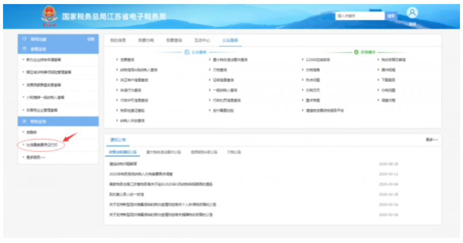Open the announcement dated 2020-08-28
The width and height of the screenshot is (463, 243).
tap(124, 164)
